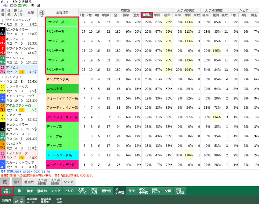Sort by the 出走 share header
Image resolution: width=259 pixels, height=204 pixels.
coord(254,15)
